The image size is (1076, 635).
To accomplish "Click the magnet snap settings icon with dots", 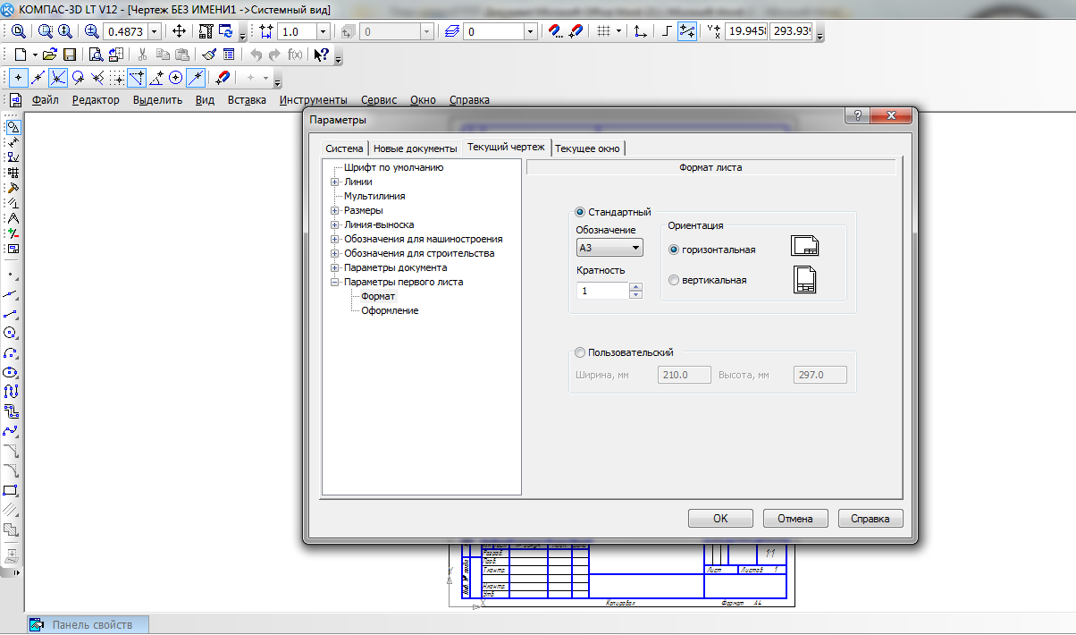I will coord(556,31).
